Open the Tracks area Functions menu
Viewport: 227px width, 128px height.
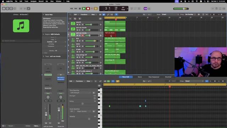[84, 15]
